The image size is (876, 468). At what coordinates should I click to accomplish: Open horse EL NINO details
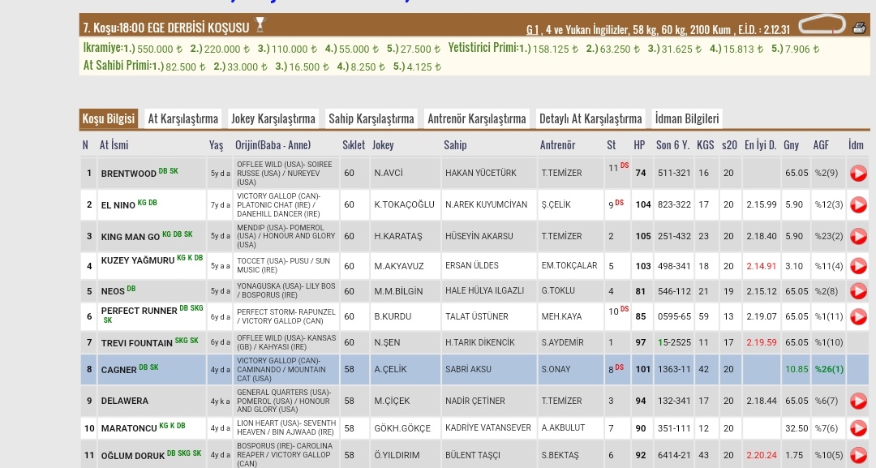tap(118, 205)
